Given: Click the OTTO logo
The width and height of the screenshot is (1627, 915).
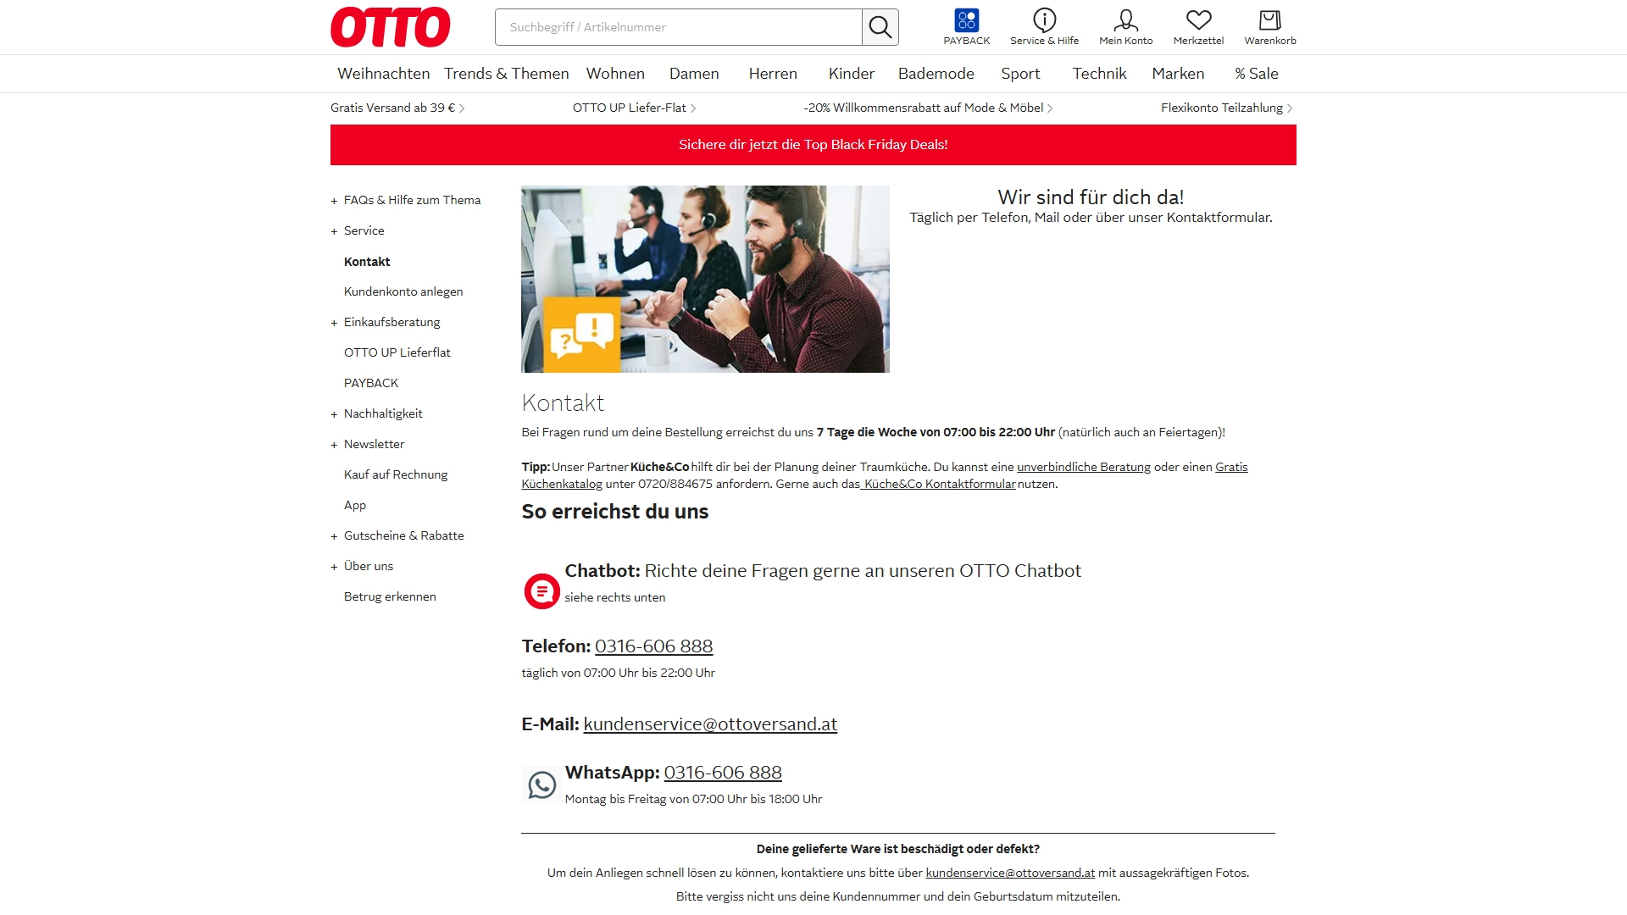Looking at the screenshot, I should [391, 27].
